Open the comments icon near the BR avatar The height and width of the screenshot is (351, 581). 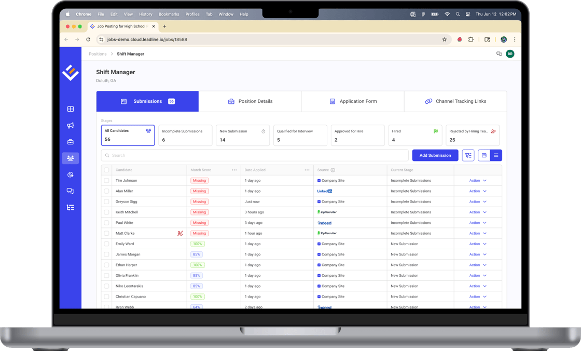tap(499, 53)
